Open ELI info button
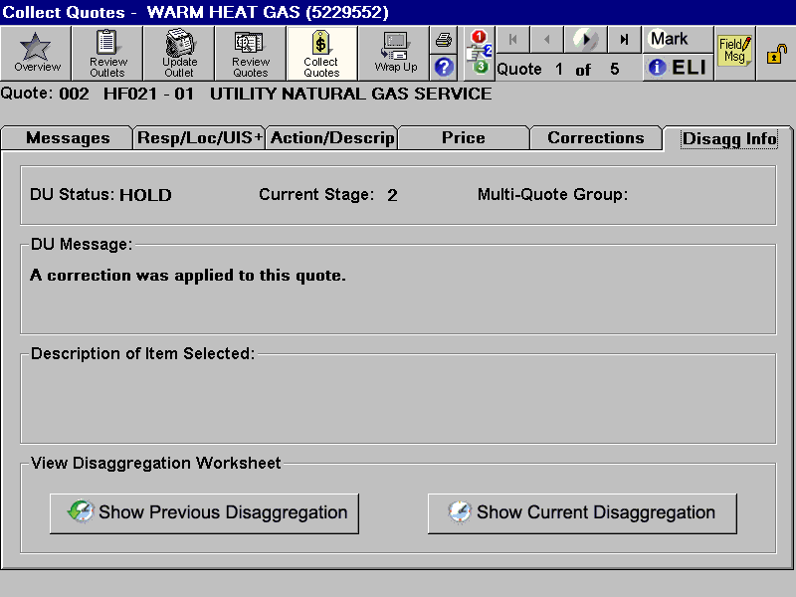Viewport: 796px width, 597px height. 678,67
